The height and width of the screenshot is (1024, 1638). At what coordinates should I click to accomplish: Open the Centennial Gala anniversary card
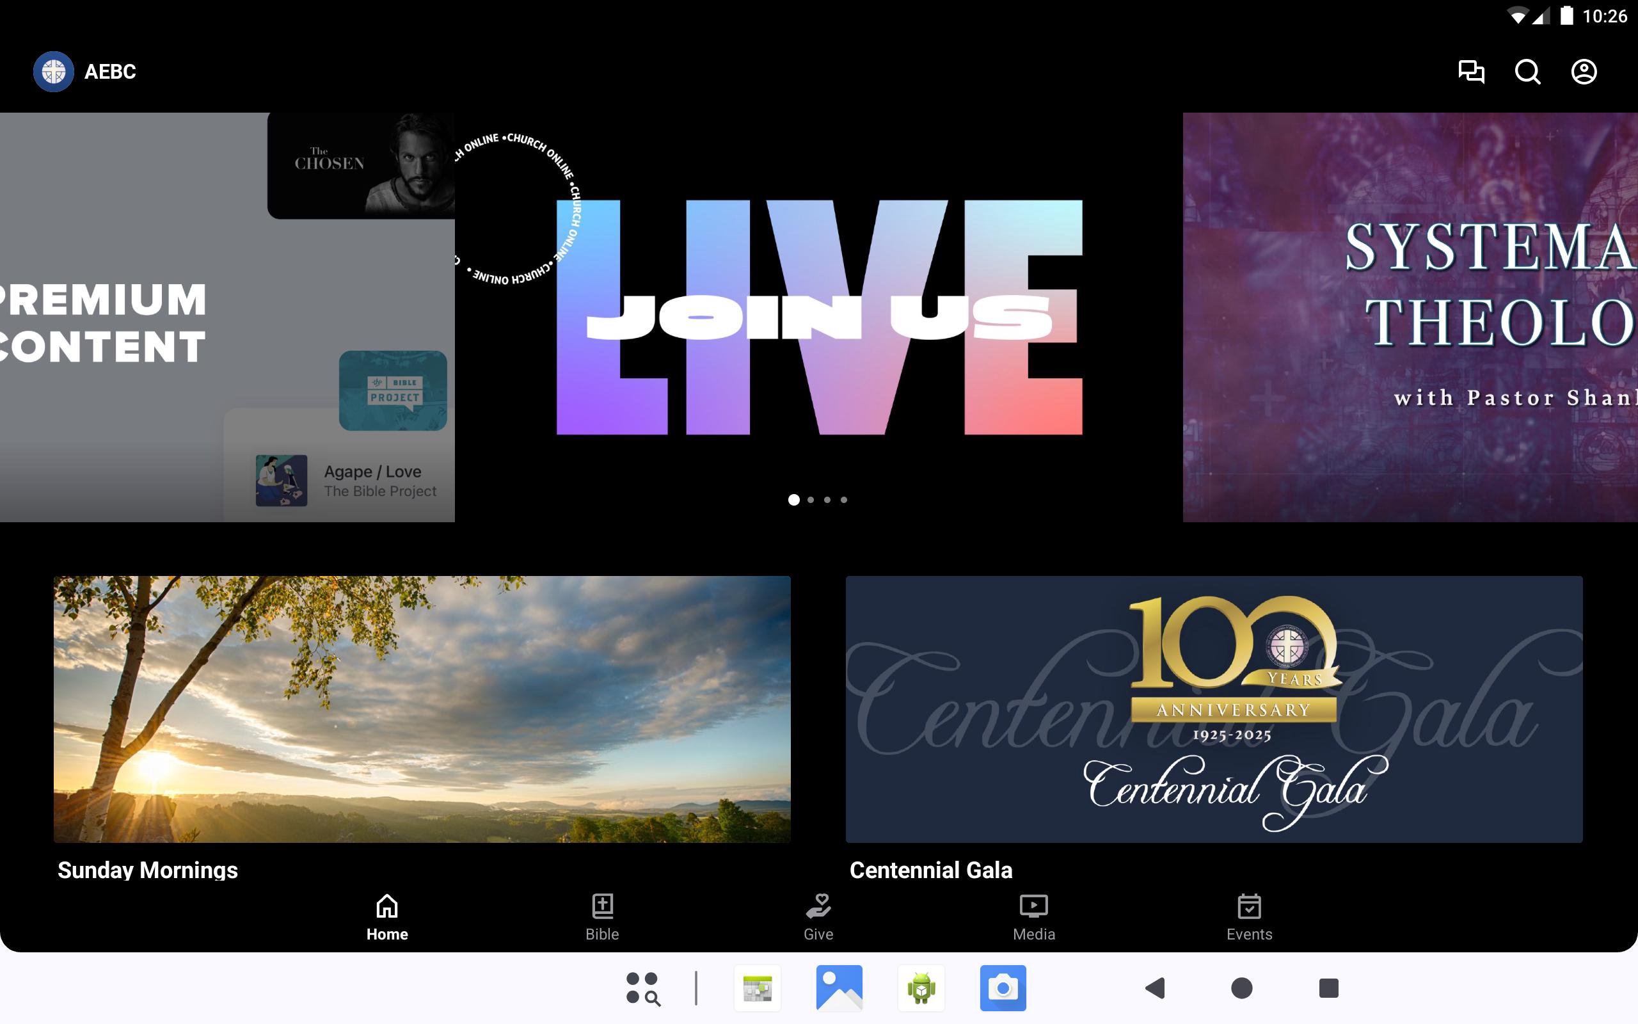point(1214,709)
